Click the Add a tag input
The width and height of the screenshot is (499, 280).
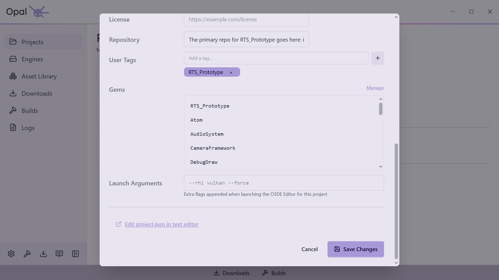coord(276,58)
